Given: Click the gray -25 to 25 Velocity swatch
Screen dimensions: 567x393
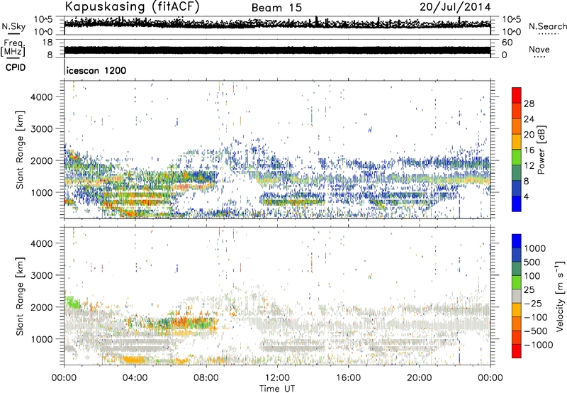Looking at the screenshot, I should tap(517, 297).
